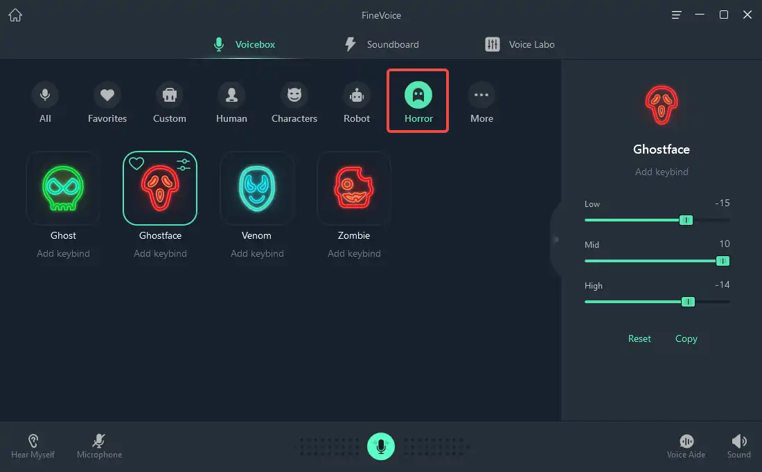Switch to the Voicebox tab
Image resolution: width=762 pixels, height=472 pixels.
pos(245,44)
